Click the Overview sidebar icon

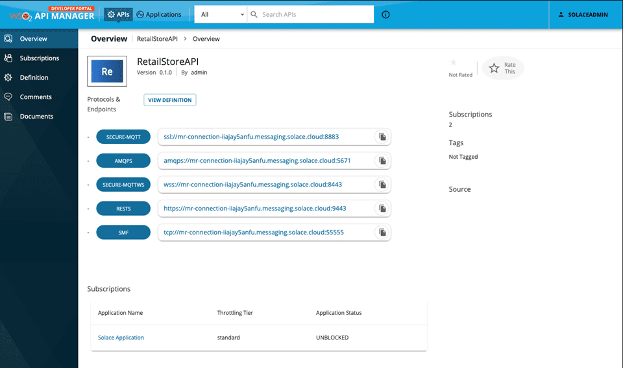click(x=8, y=39)
